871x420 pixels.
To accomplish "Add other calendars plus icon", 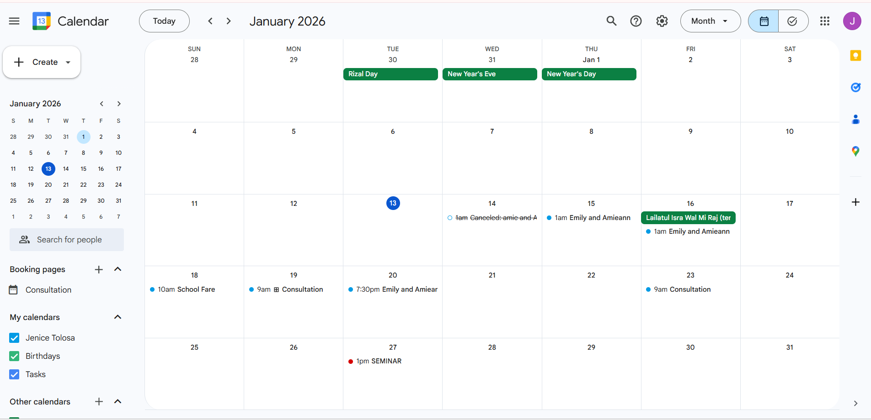I will click(x=99, y=402).
